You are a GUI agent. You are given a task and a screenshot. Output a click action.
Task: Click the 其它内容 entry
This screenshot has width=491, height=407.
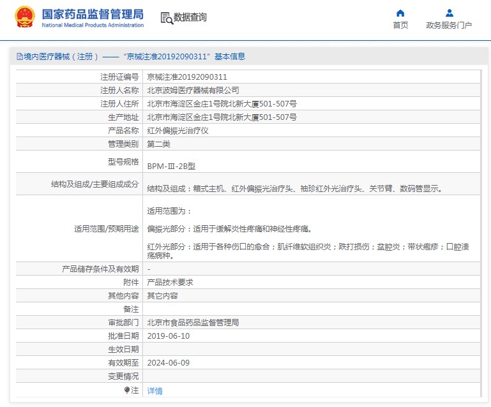click(163, 295)
